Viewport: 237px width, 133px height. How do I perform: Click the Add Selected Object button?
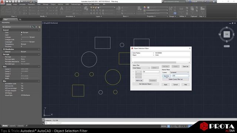tap(146, 84)
